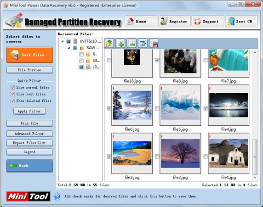Click the blue help question mark icon
This screenshot has height=207, width=263.
[57, 196]
